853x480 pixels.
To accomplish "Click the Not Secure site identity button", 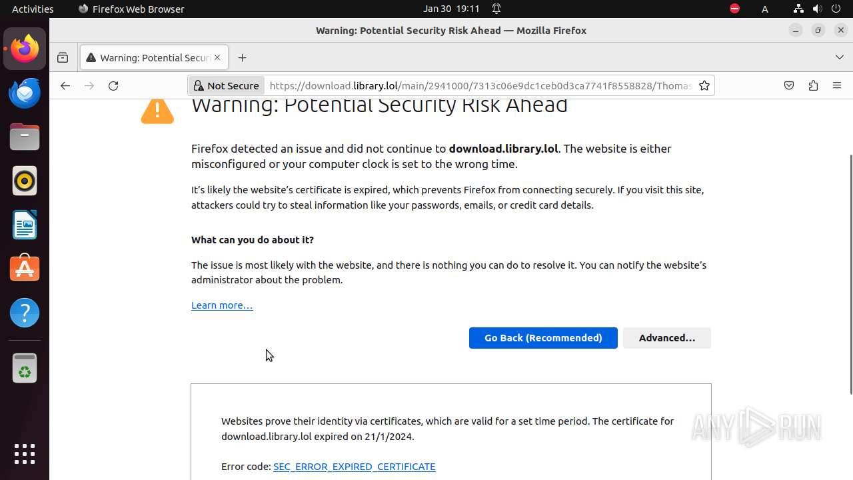I will click(x=227, y=85).
